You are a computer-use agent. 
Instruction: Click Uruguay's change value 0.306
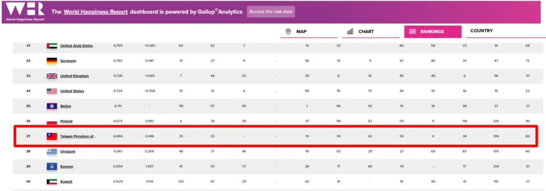pos(149,152)
